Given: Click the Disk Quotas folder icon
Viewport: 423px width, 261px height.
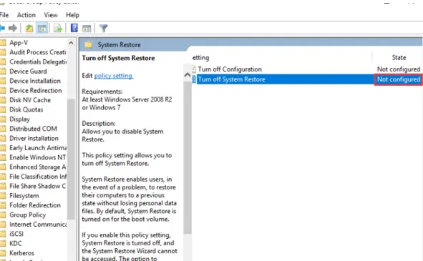Looking at the screenshot, I should (x=3, y=109).
